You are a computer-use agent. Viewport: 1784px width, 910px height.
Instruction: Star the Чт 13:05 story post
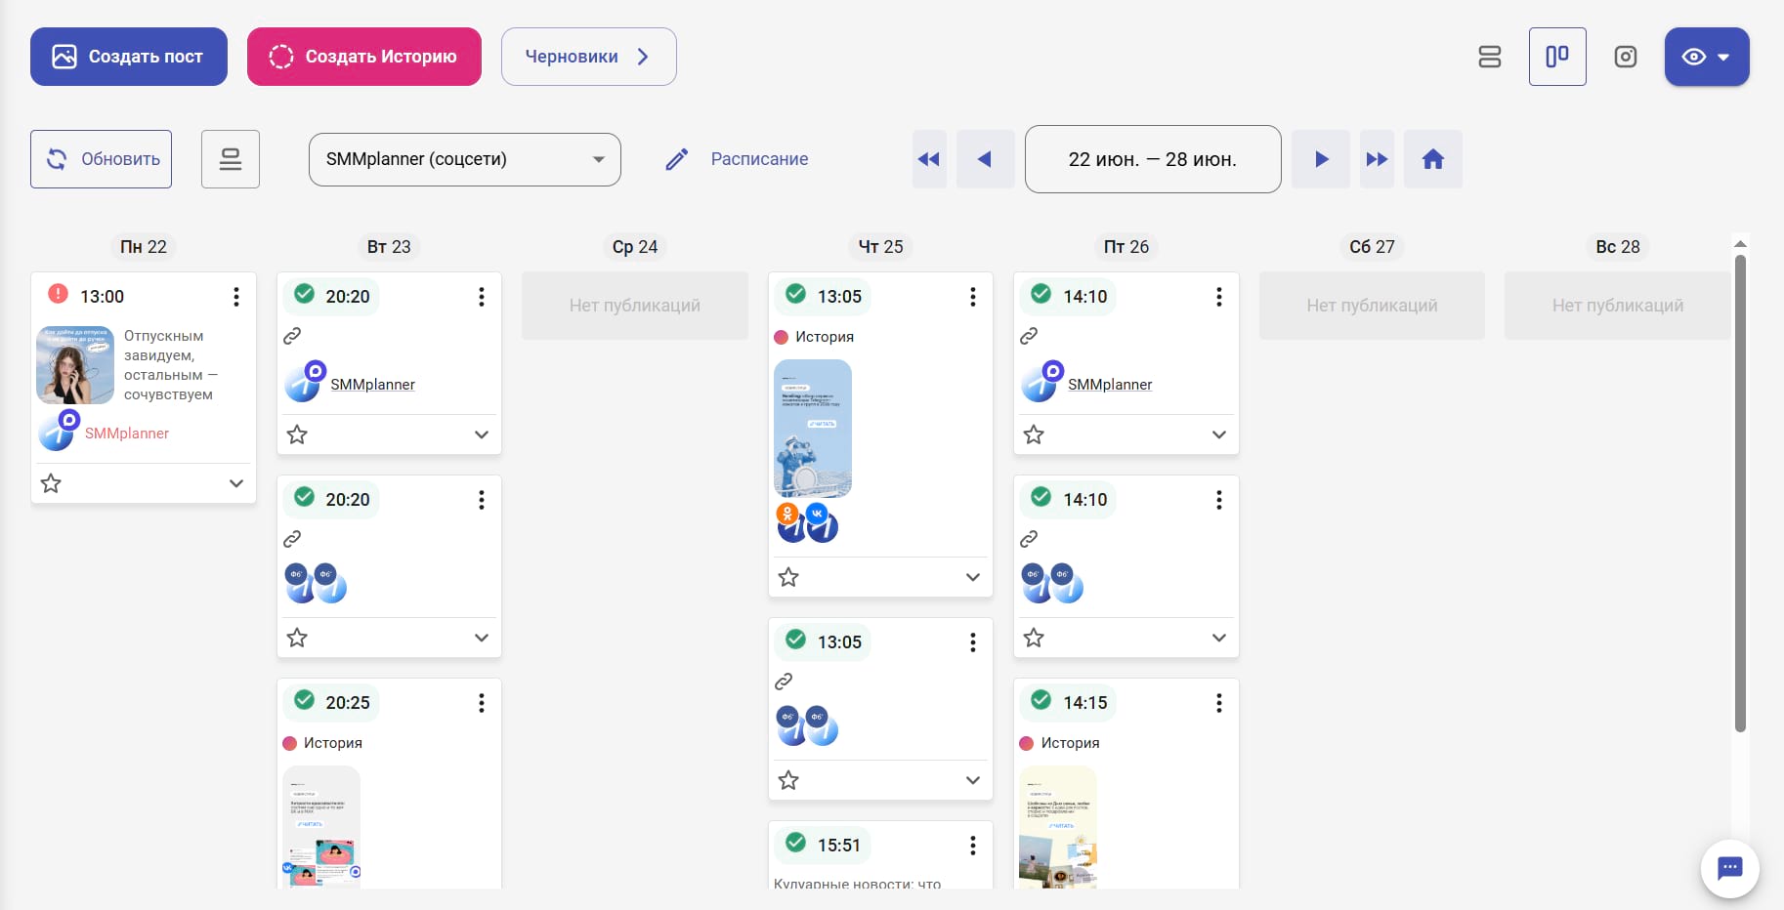pos(788,577)
